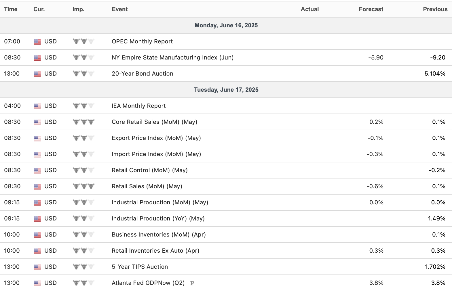The image size is (452, 288).
Task: Click bull importance icons for IEA Monthly Report
Action: (x=83, y=106)
